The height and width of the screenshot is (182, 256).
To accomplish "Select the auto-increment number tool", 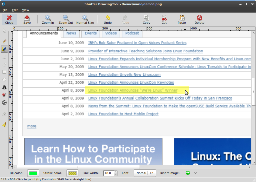I will pyautogui.click(x=4, y=103).
